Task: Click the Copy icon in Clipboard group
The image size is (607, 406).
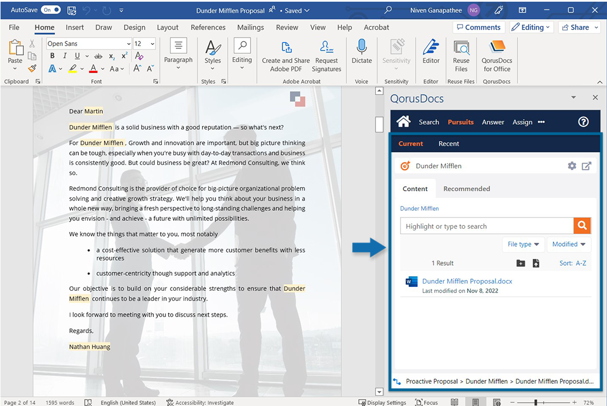Action: click(32, 56)
